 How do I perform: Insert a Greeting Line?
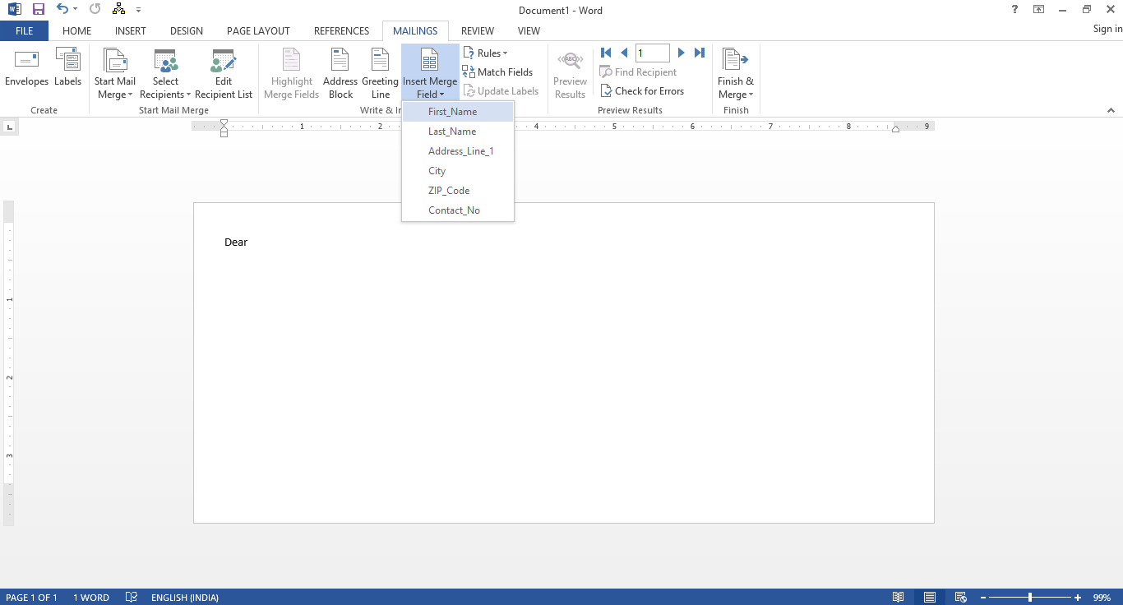379,72
